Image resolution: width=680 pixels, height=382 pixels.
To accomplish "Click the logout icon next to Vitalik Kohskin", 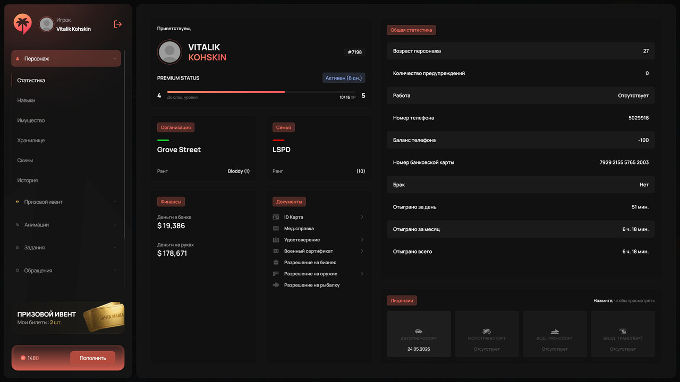I will click(x=118, y=24).
